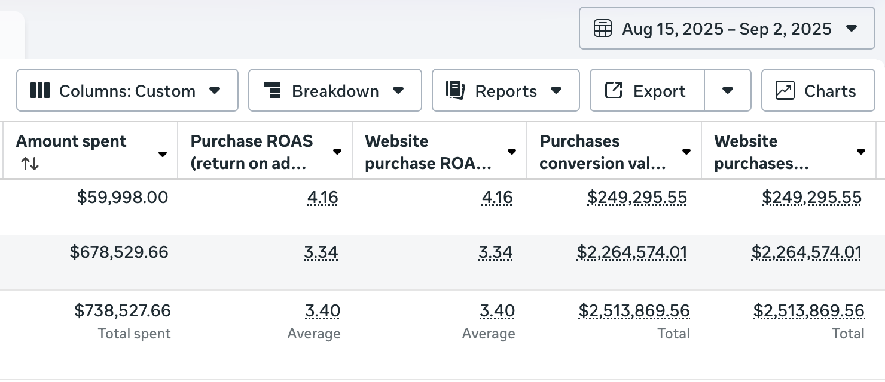885x382 pixels.
Task: Click the Charts button
Action: tap(818, 90)
